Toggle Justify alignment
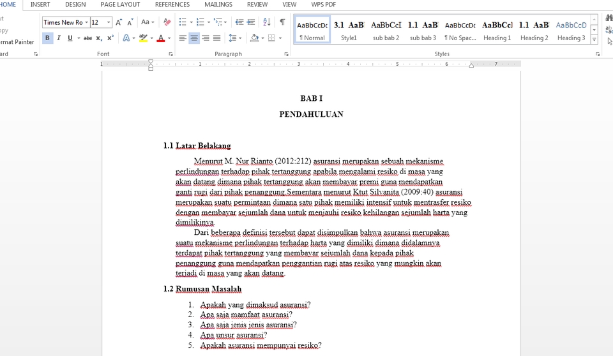The height and width of the screenshot is (356, 613). (216, 38)
